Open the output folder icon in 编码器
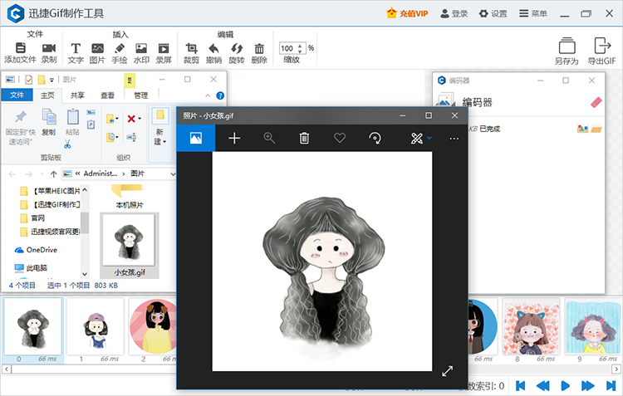 (596, 129)
